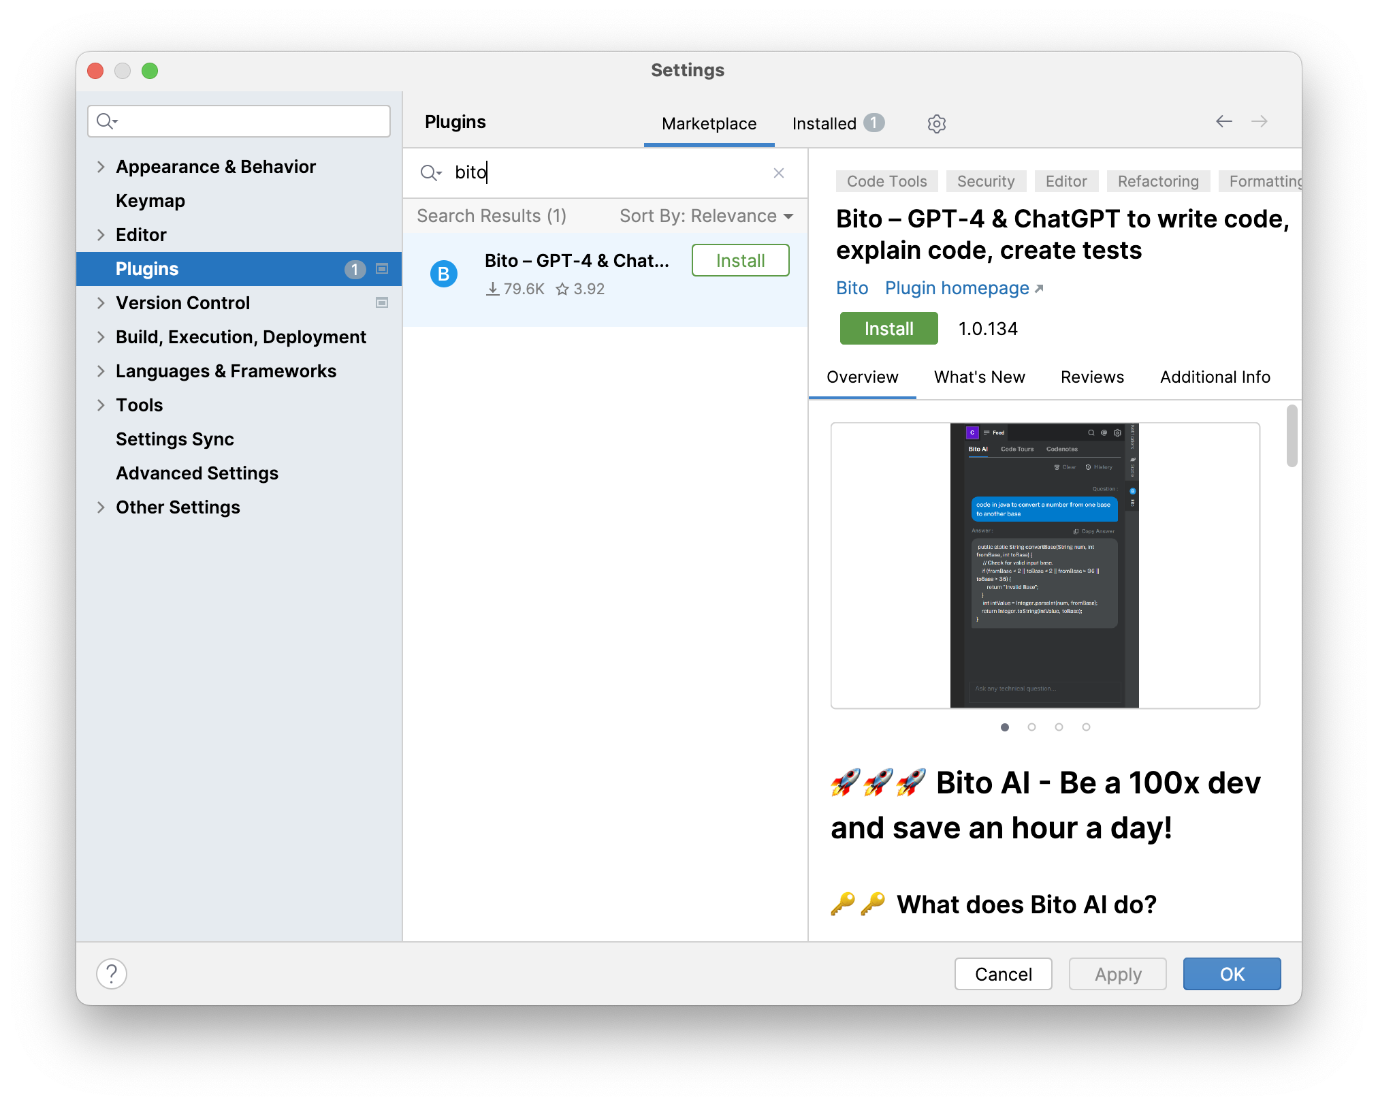Navigate back with the left arrow
This screenshot has width=1378, height=1106.
coord(1223,121)
